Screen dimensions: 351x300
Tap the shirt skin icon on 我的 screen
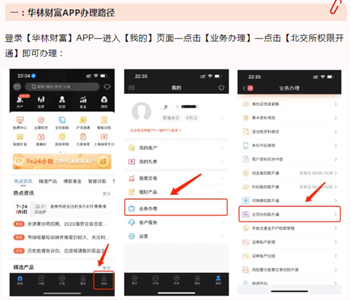point(221,87)
